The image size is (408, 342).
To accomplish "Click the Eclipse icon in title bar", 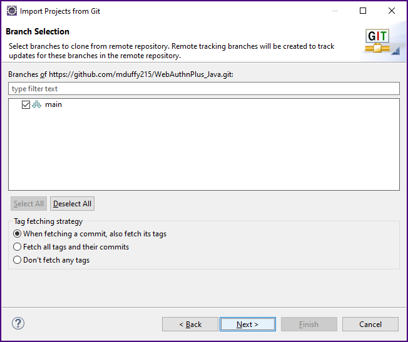I will [x=12, y=11].
